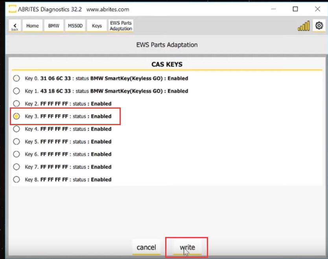Close the ABRITES Diagnostics window

tap(317, 9)
